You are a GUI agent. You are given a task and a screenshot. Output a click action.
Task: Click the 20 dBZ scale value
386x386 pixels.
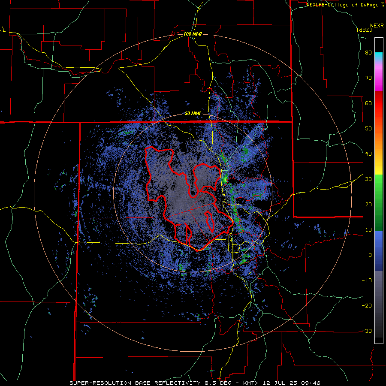point(368,205)
